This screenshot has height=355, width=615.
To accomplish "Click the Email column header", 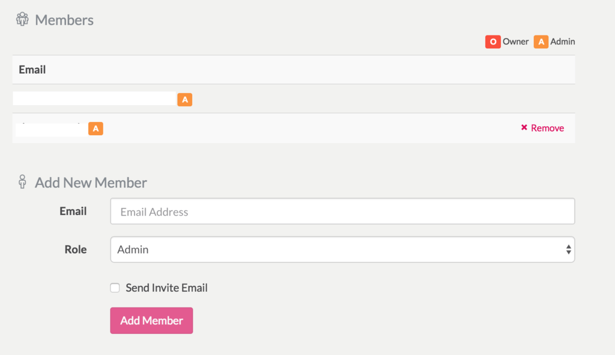I will 32,70.
